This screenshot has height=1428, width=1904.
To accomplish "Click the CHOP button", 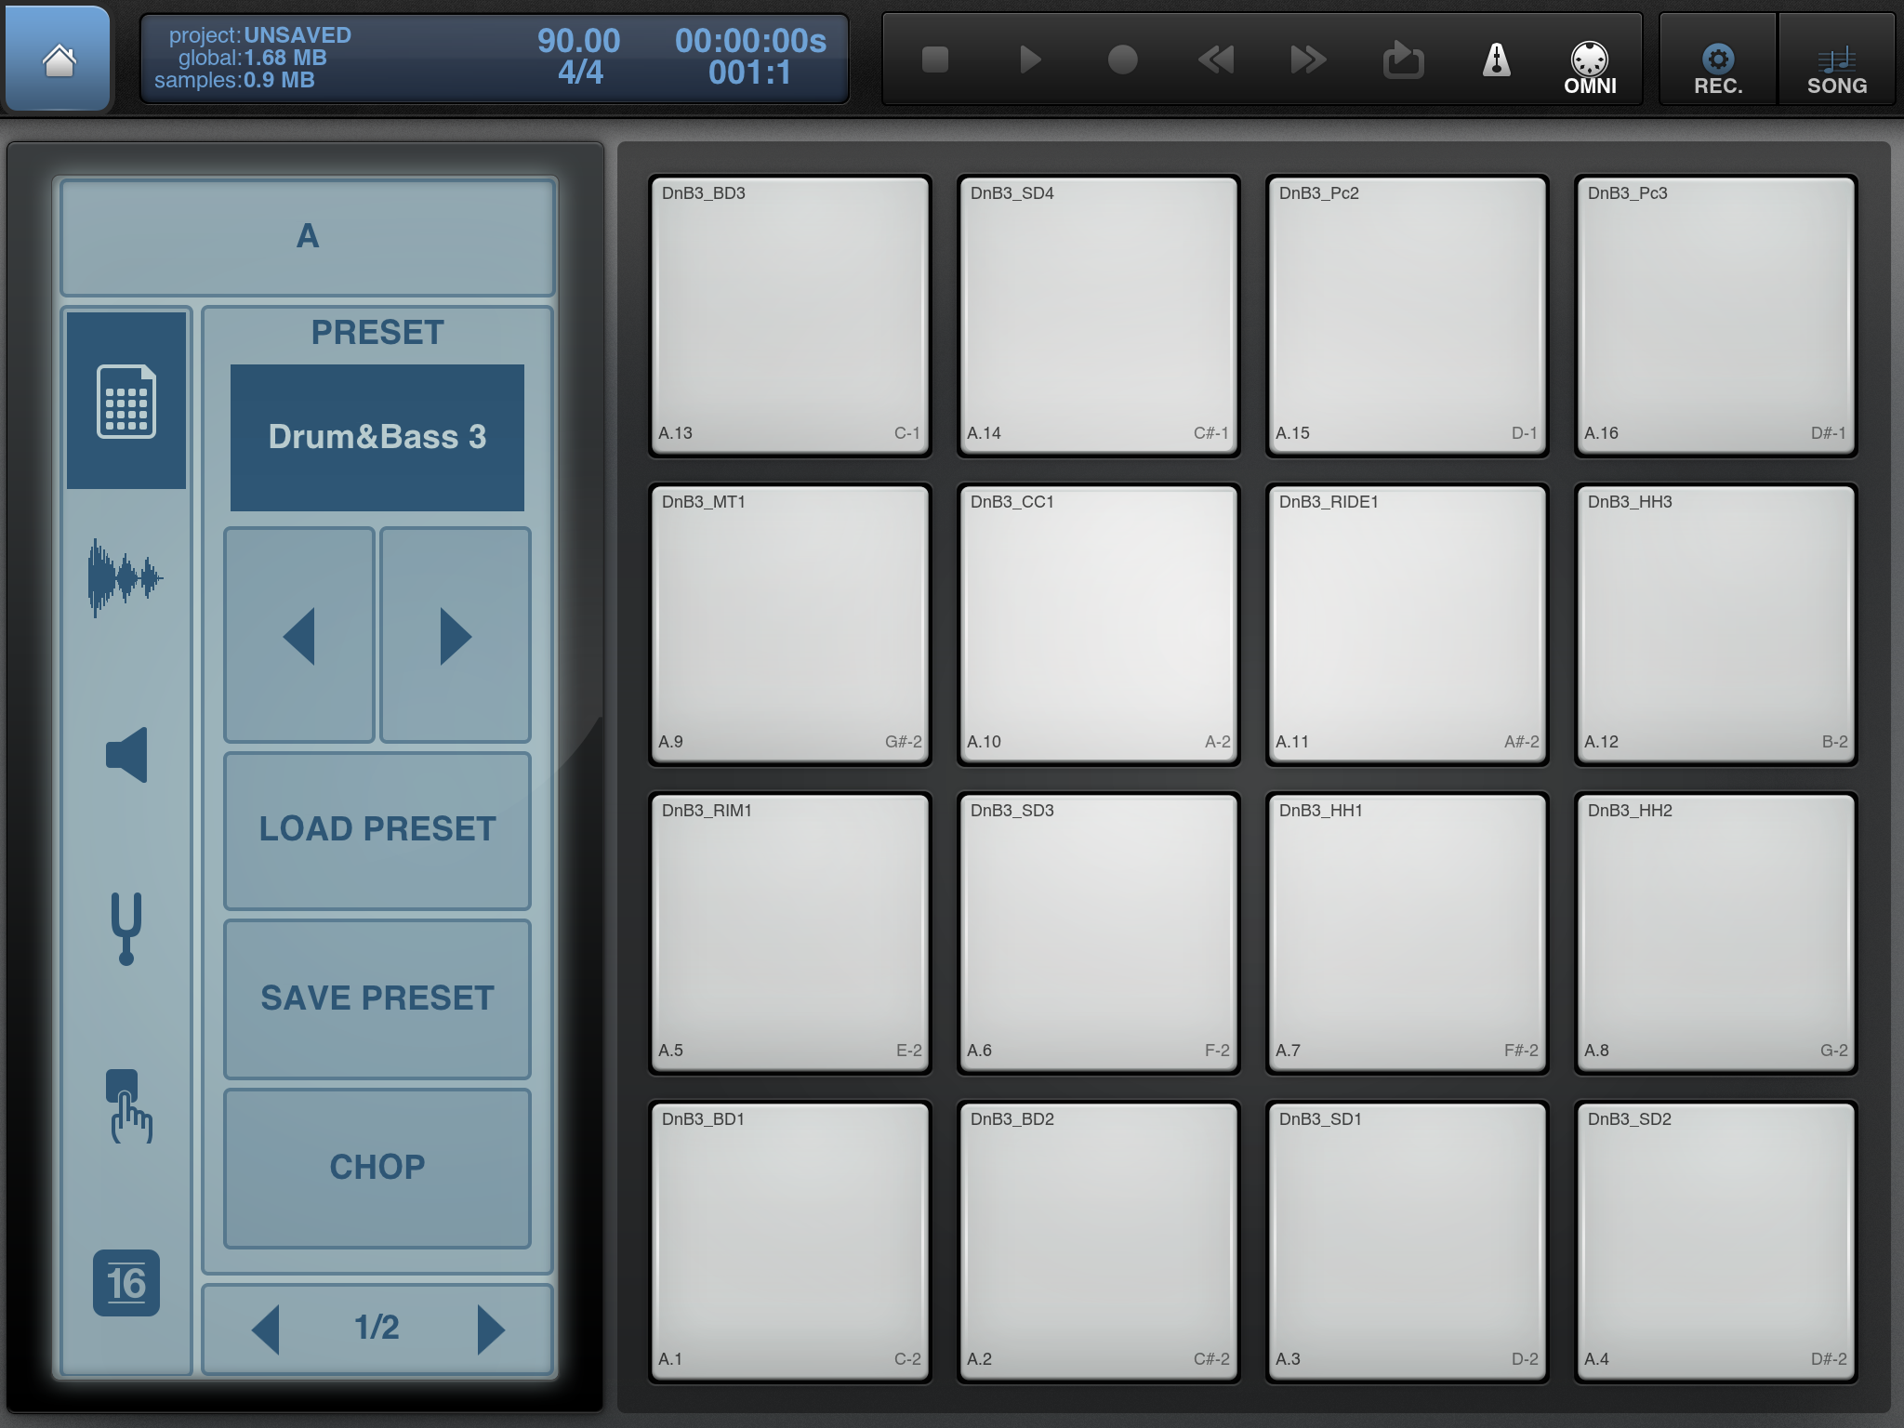I will pos(377,1168).
